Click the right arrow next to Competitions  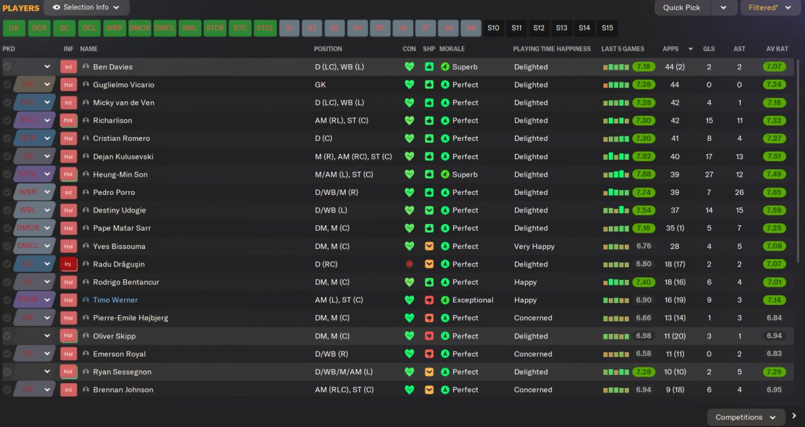click(x=794, y=416)
